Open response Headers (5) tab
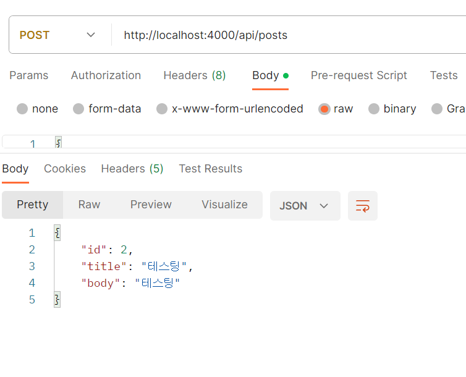Viewport: 466px width, 377px height. tap(132, 169)
